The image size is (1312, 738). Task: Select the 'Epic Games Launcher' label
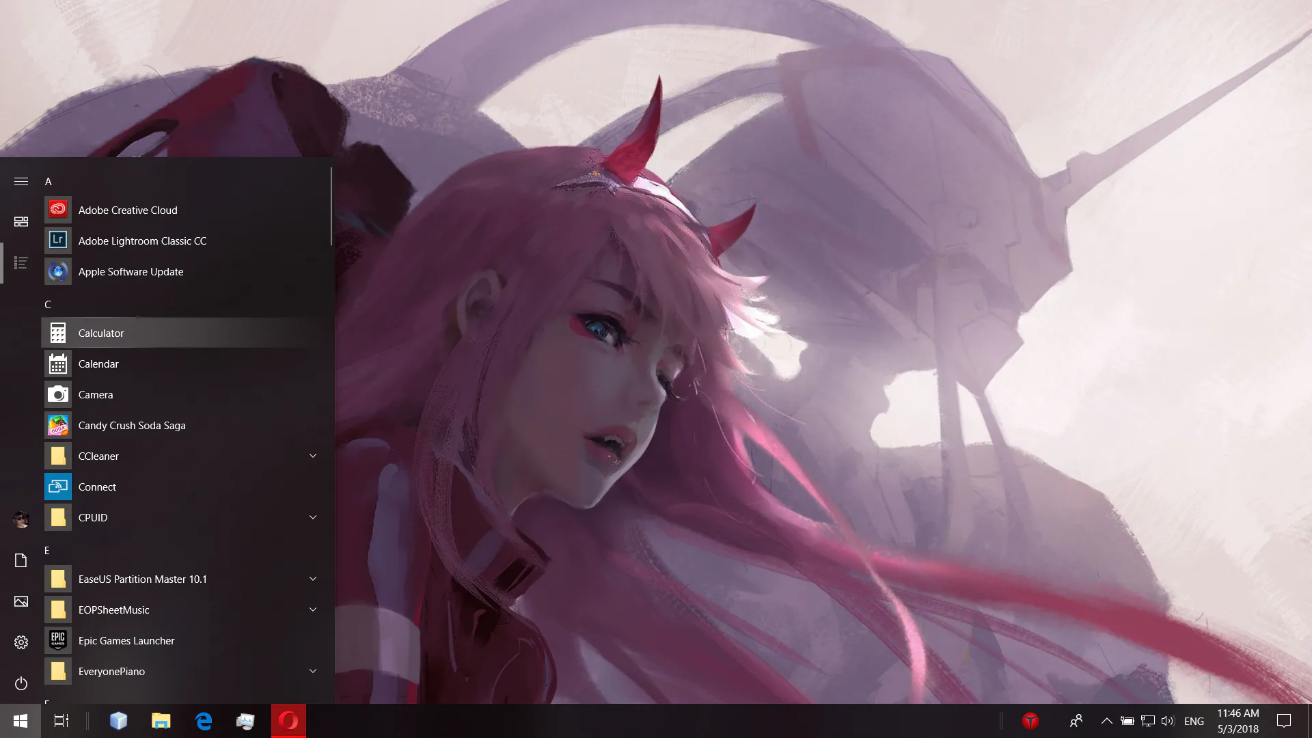(126, 640)
